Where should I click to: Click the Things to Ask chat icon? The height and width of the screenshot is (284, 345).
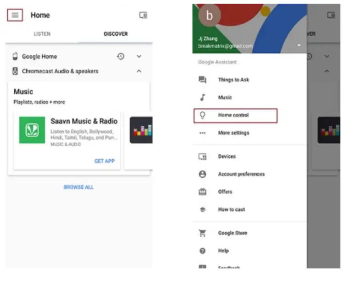tap(203, 80)
